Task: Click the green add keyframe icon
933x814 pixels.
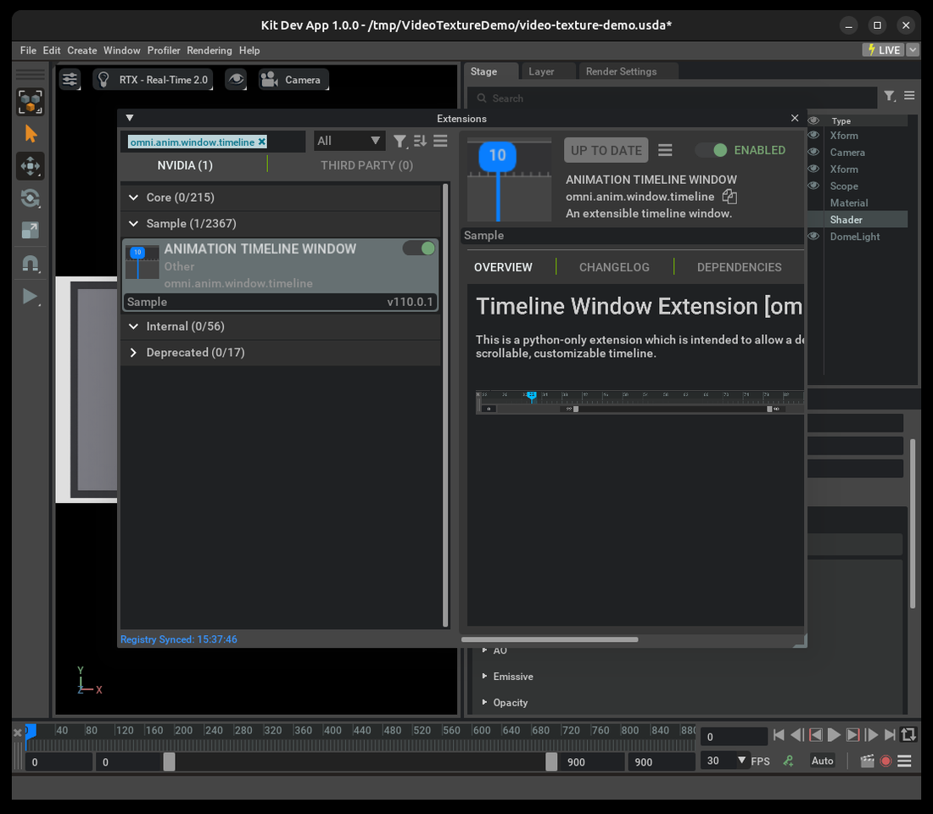Action: (789, 761)
